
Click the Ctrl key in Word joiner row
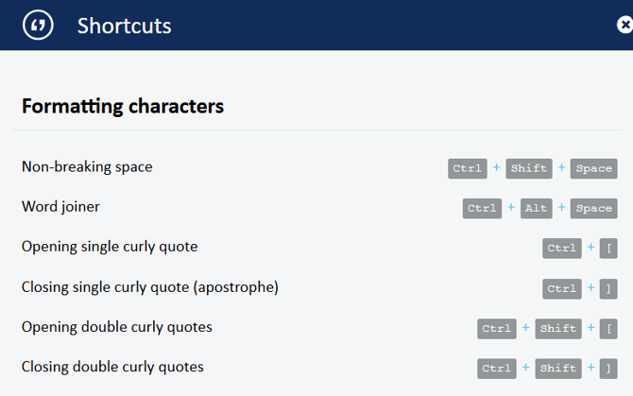(x=482, y=208)
